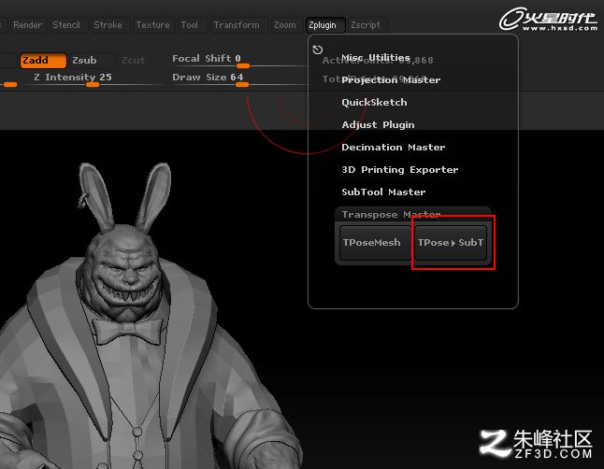Expand Adjust Plugin section

pos(378,125)
